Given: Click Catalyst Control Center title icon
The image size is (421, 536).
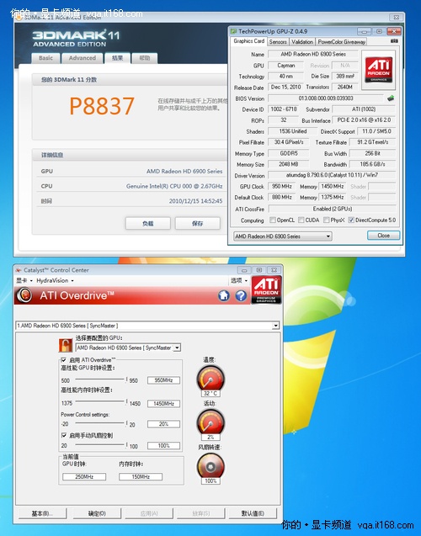Looking at the screenshot, I should click(19, 270).
